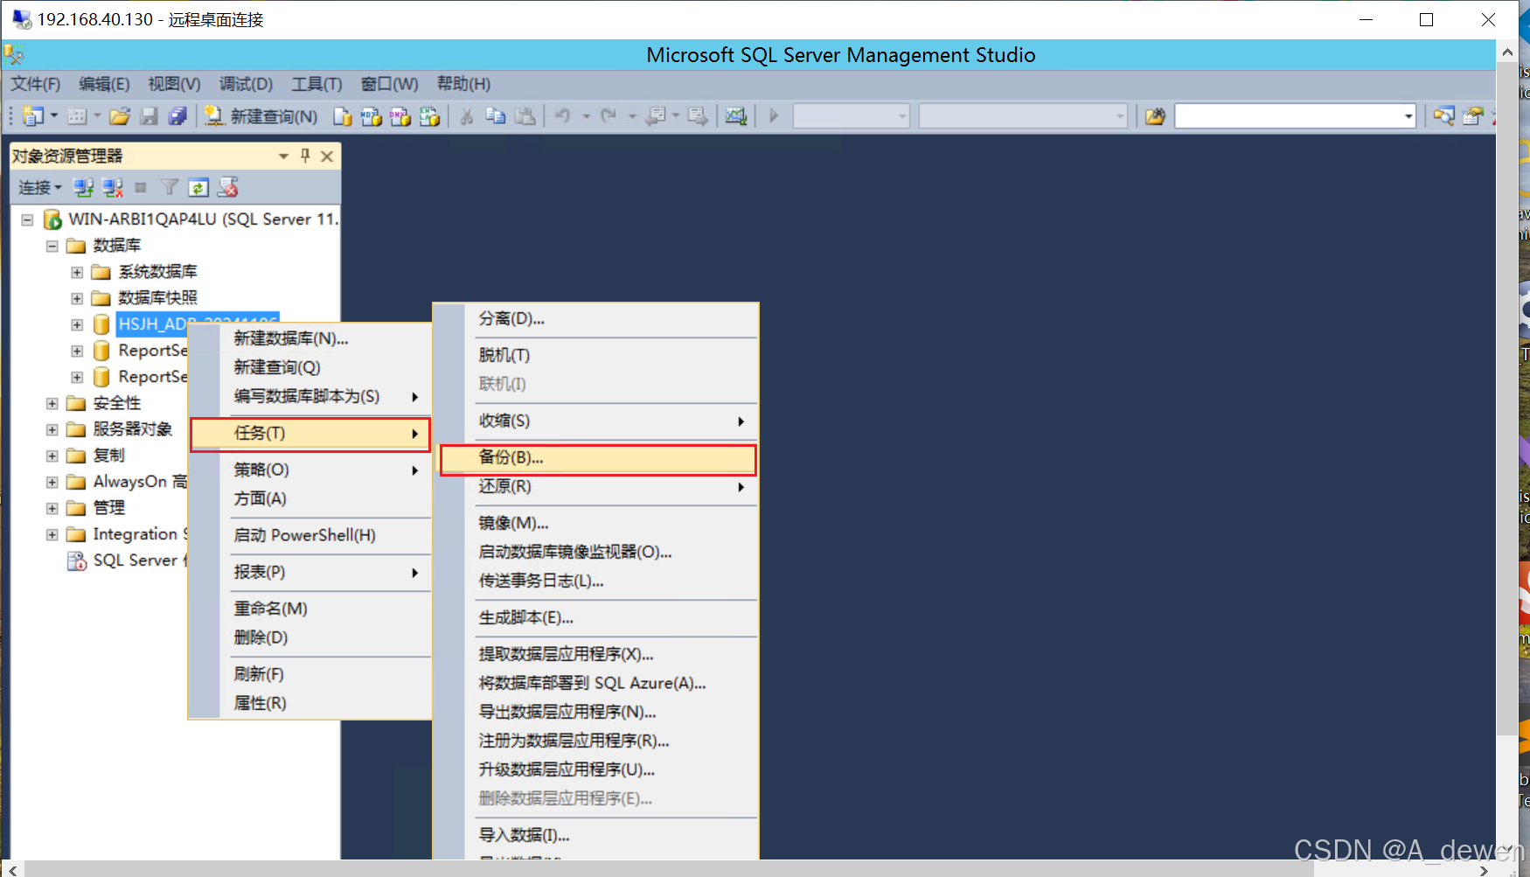The image size is (1530, 877).
Task: Click the Cut scissors icon
Action: 467,115
